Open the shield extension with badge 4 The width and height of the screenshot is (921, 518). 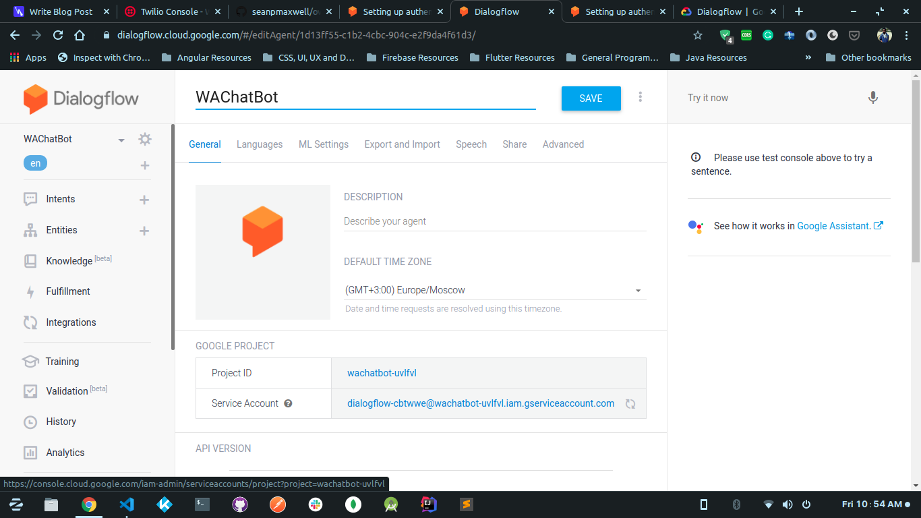coord(725,36)
